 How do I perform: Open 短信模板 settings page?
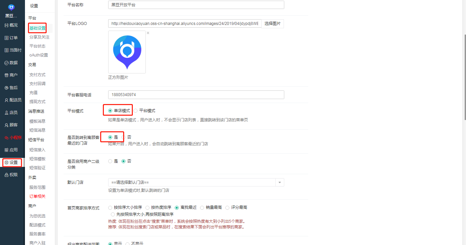[37, 159]
